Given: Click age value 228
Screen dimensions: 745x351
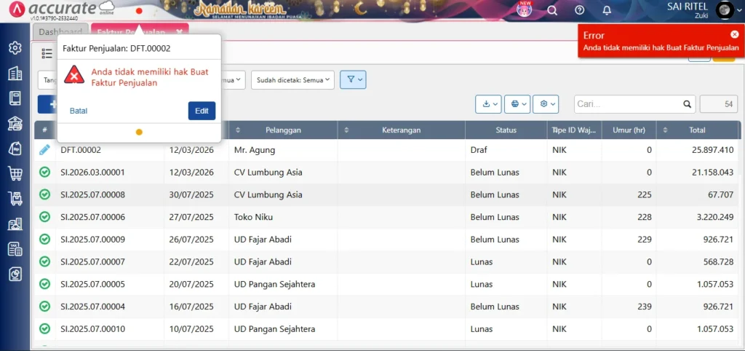Looking at the screenshot, I should click(645, 217).
